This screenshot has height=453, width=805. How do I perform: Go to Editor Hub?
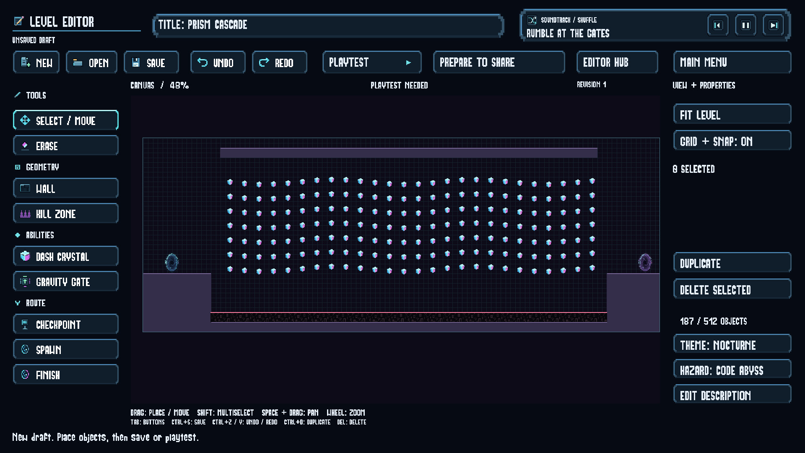tap(617, 62)
